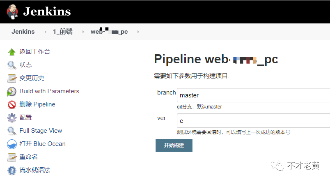Click the red prohibited icon for 删除 Pipeline
This screenshot has width=330, height=180.
pos(12,104)
